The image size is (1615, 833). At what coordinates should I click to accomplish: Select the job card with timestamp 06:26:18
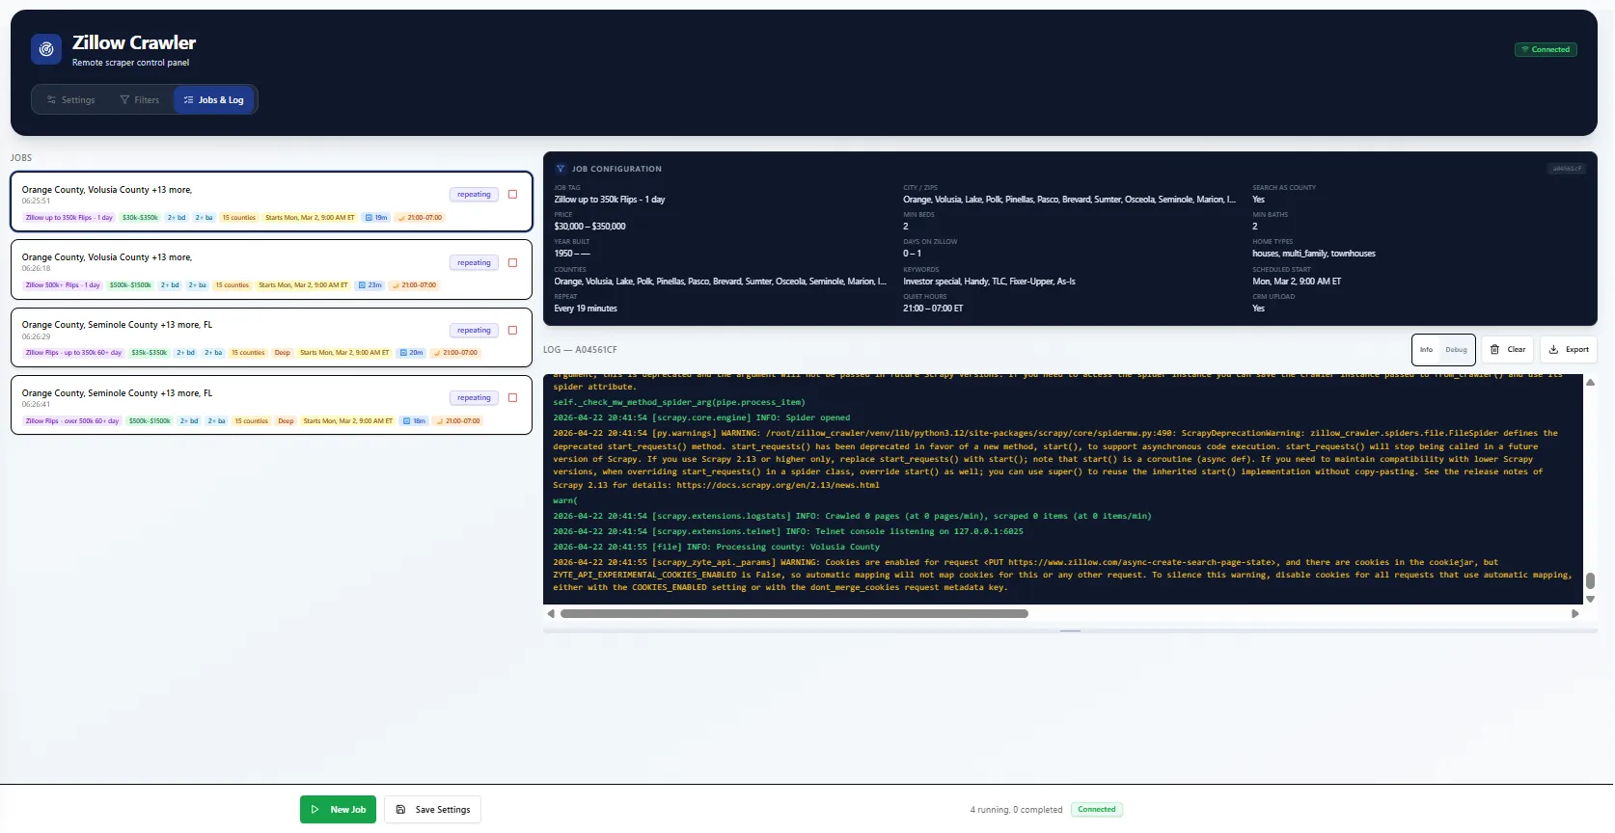pos(271,269)
